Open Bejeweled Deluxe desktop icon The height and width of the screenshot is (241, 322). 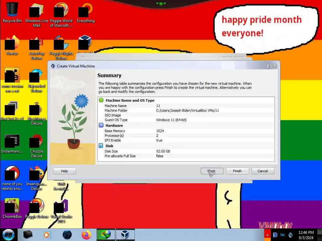[x=36, y=80]
